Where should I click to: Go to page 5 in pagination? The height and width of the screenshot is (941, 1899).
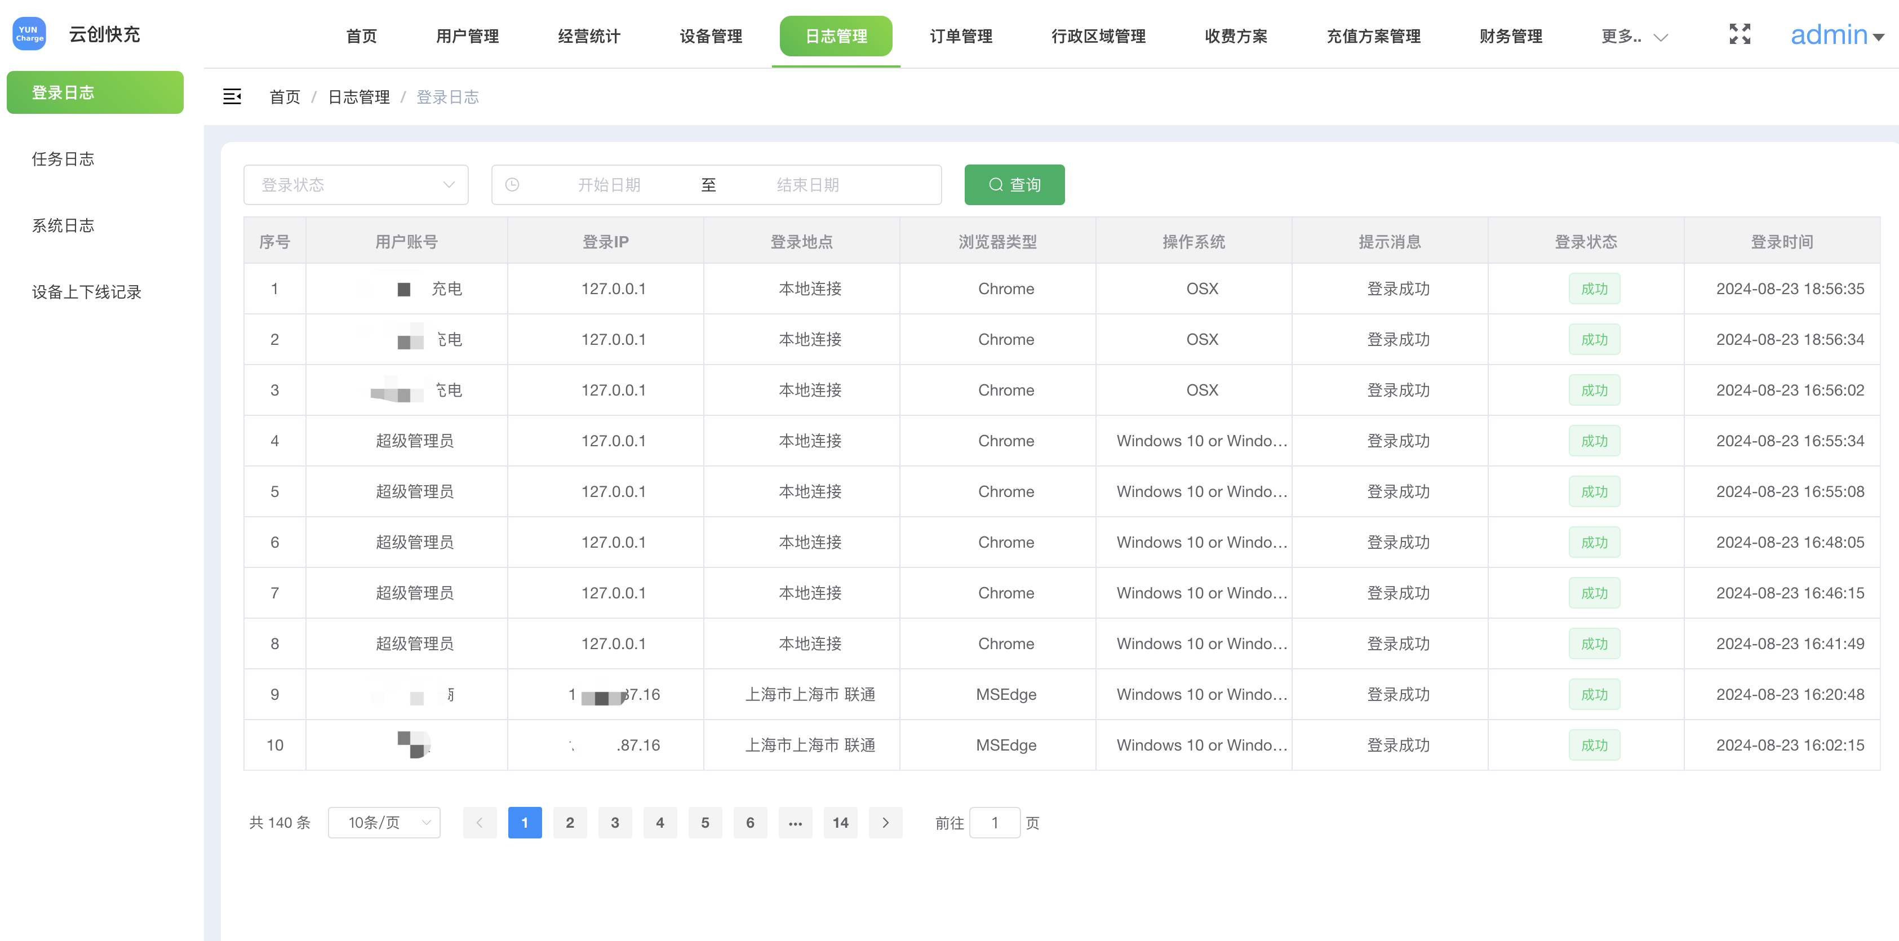705,822
